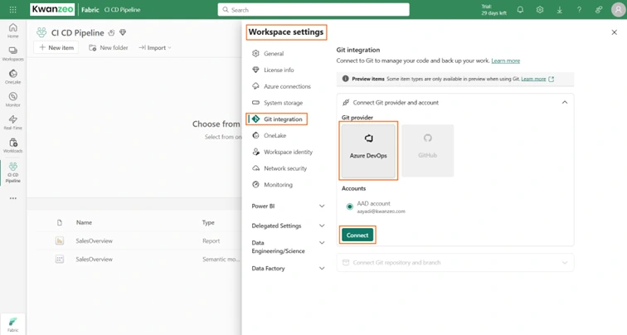The width and height of the screenshot is (627, 335).
Task: Collapse Connect Git provider and account section
Action: (565, 102)
